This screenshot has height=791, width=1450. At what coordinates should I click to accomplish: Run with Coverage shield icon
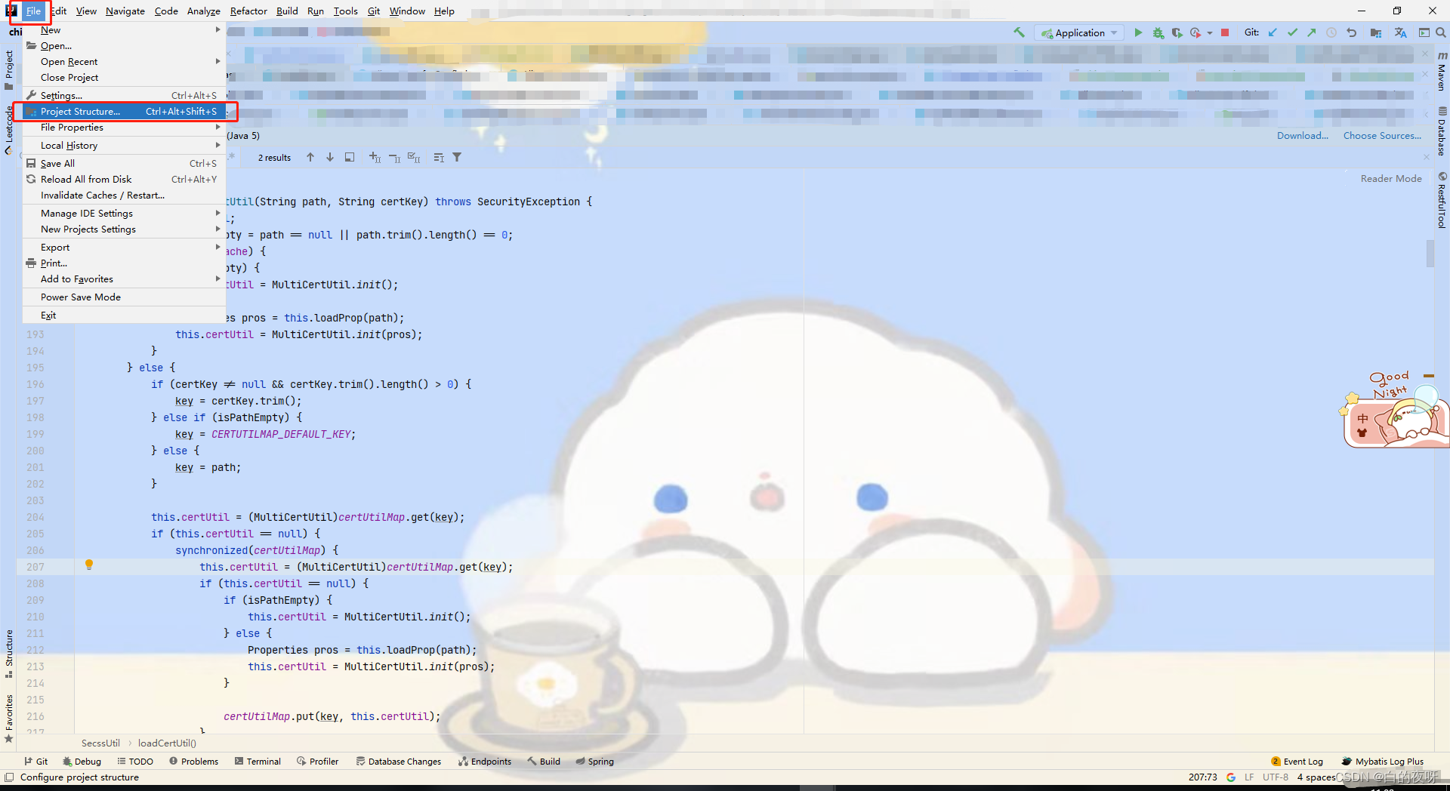[1177, 32]
